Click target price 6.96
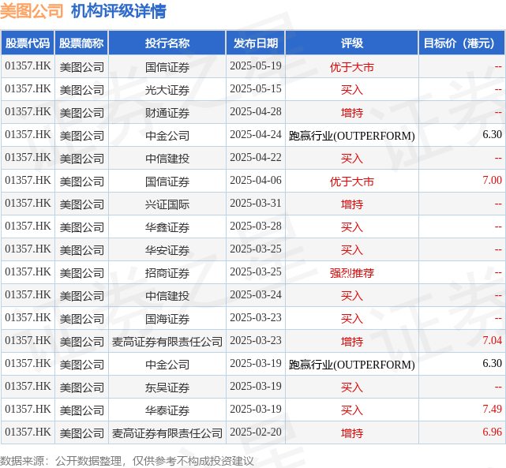Screen dimensions: 506x468 tap(492, 432)
